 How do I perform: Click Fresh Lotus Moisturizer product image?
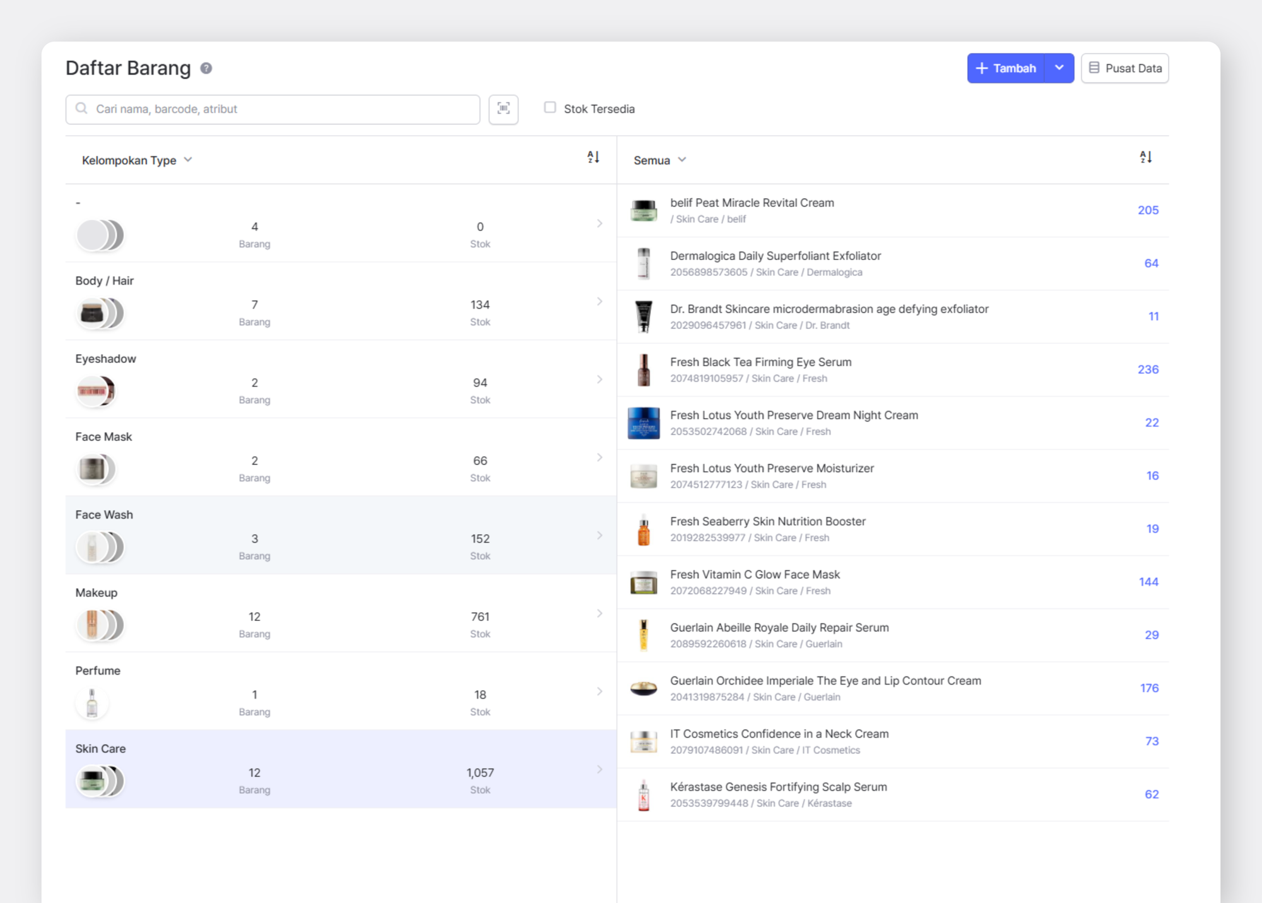(644, 476)
